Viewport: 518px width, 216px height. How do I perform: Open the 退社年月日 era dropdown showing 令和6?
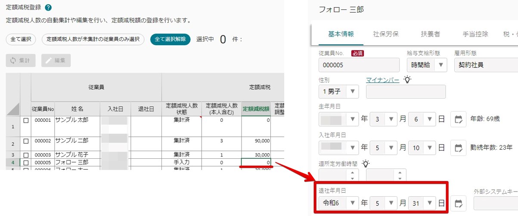(x=338, y=203)
